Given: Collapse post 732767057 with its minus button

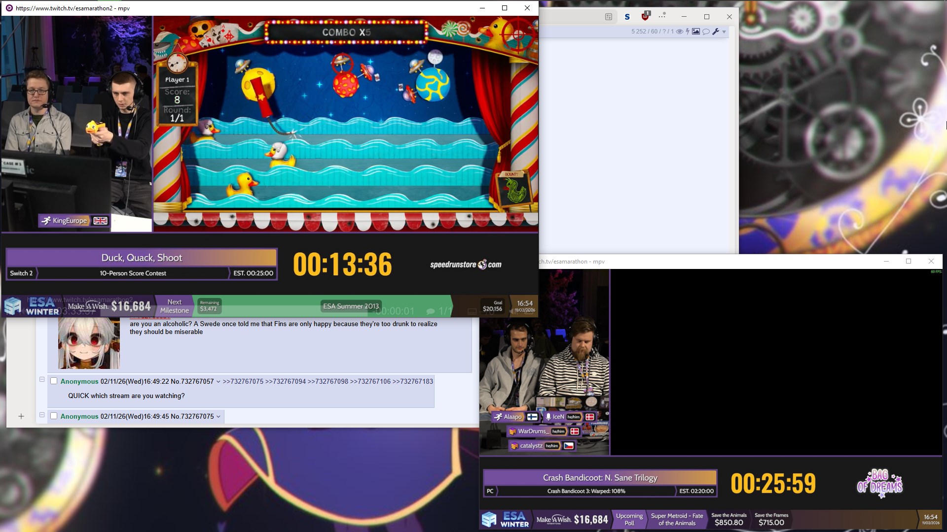Looking at the screenshot, I should [42, 380].
